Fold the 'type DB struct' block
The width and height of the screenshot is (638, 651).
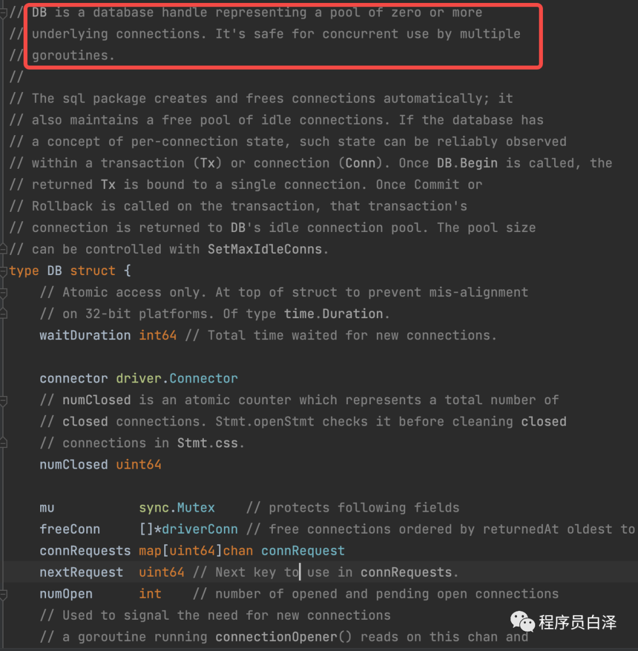[x=3, y=271]
